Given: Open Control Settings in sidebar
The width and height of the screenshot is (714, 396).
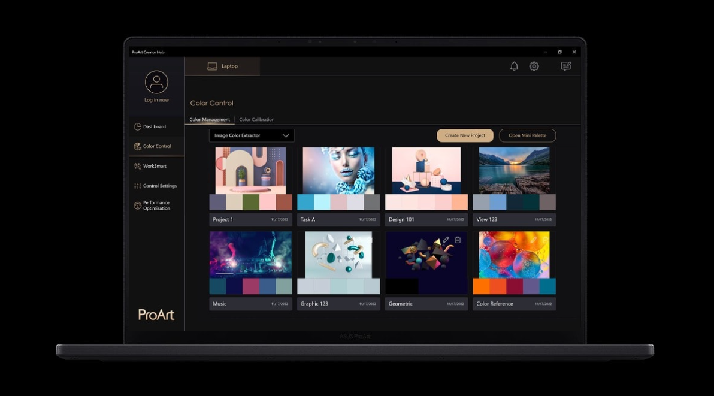Looking at the screenshot, I should (159, 186).
